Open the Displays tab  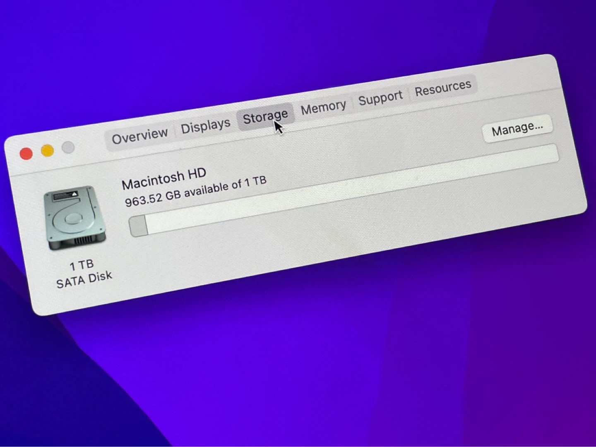tap(206, 125)
